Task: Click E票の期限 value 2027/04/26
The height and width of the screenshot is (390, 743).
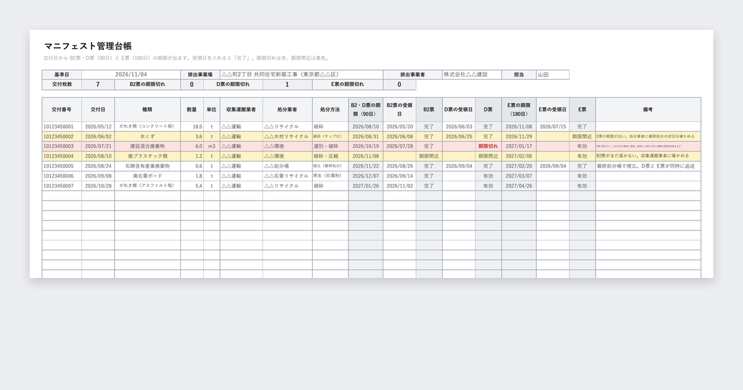Action: click(519, 186)
